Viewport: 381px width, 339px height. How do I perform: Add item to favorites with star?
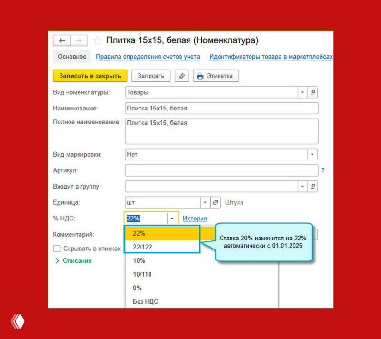coord(98,40)
